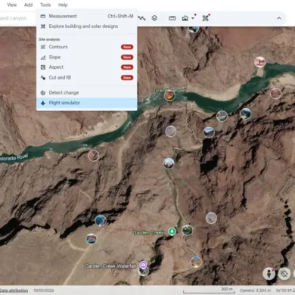Click the building design house icon
The width and height of the screenshot is (295, 295).
185,18
